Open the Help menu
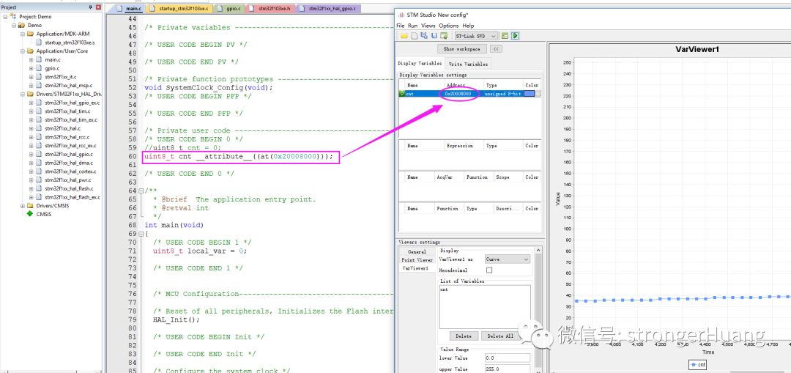791x373 pixels. [x=468, y=26]
